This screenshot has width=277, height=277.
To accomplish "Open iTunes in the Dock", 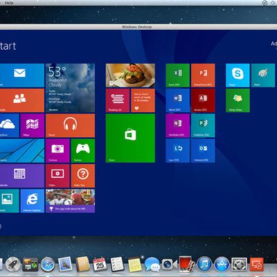I will click(204, 265).
